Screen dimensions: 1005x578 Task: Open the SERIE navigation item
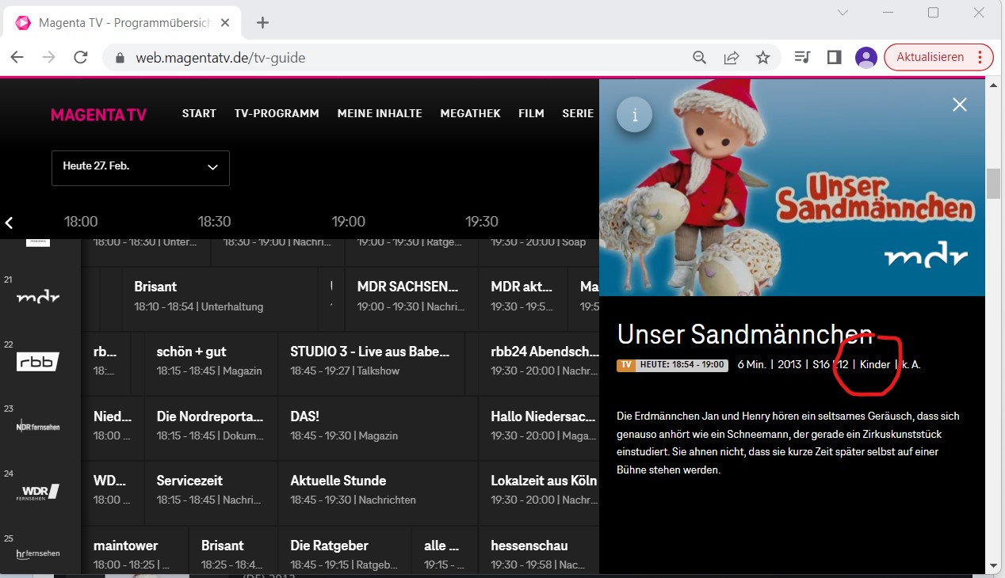[x=578, y=113]
